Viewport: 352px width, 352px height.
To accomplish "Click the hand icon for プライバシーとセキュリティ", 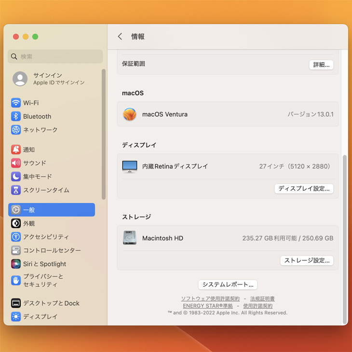I will click(16, 280).
